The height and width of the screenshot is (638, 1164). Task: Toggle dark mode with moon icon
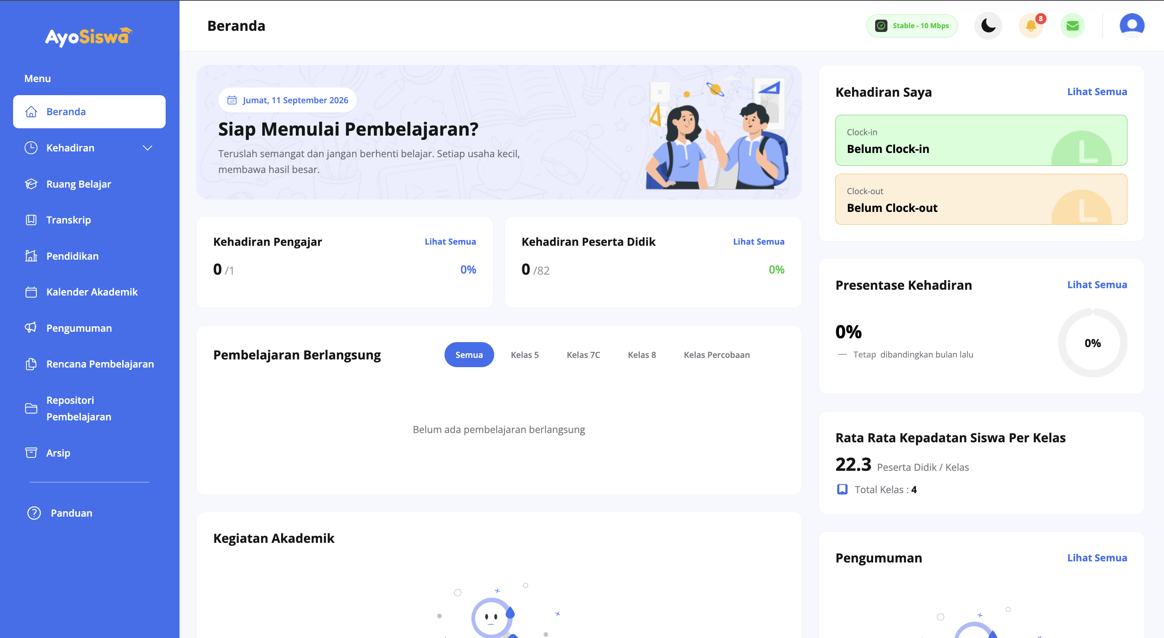(x=988, y=26)
